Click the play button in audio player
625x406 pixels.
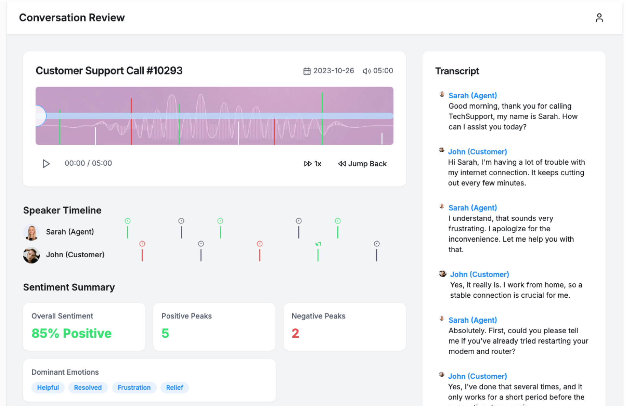point(46,164)
